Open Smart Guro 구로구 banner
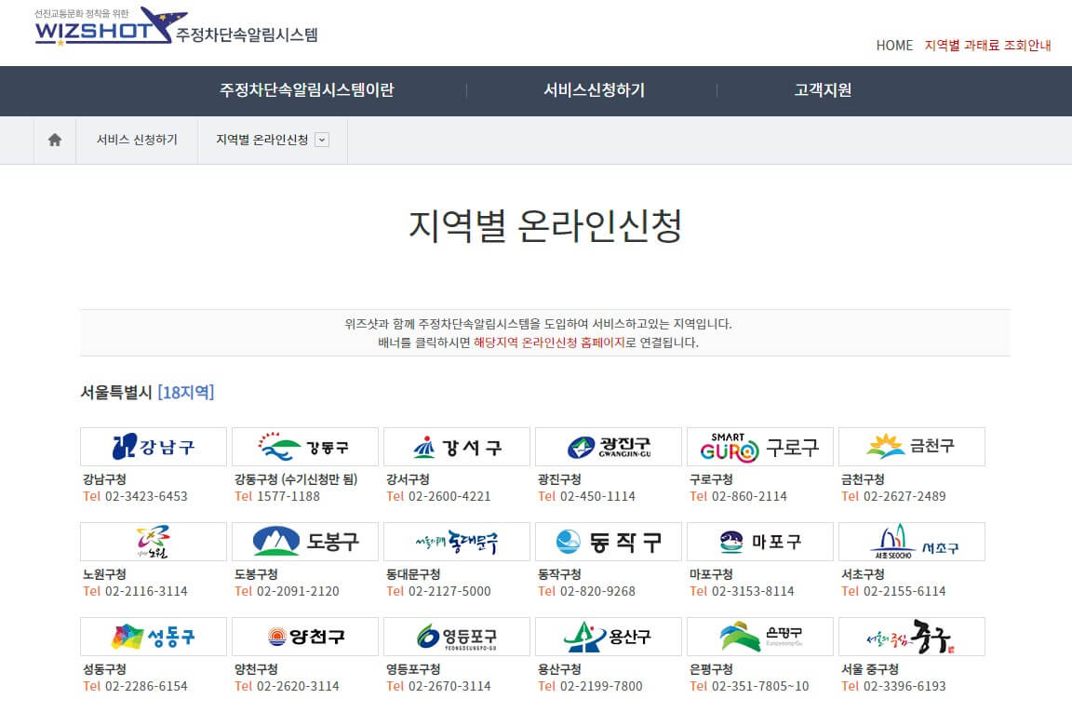1072x726 pixels. coord(760,447)
